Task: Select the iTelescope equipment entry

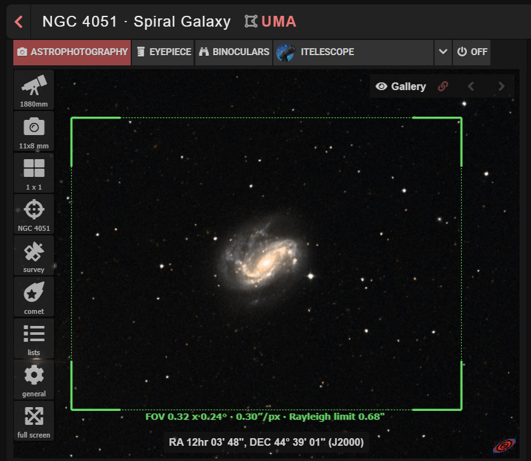Action: (x=353, y=52)
